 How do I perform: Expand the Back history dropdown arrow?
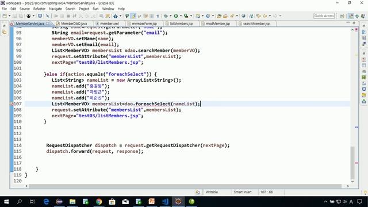[x=270, y=16]
